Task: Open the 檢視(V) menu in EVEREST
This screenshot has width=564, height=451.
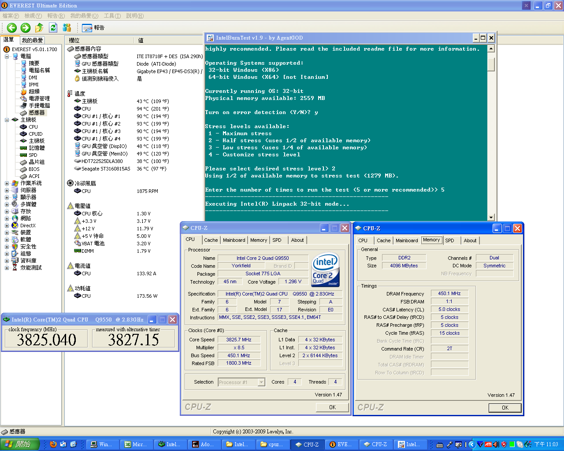Action: coord(33,16)
